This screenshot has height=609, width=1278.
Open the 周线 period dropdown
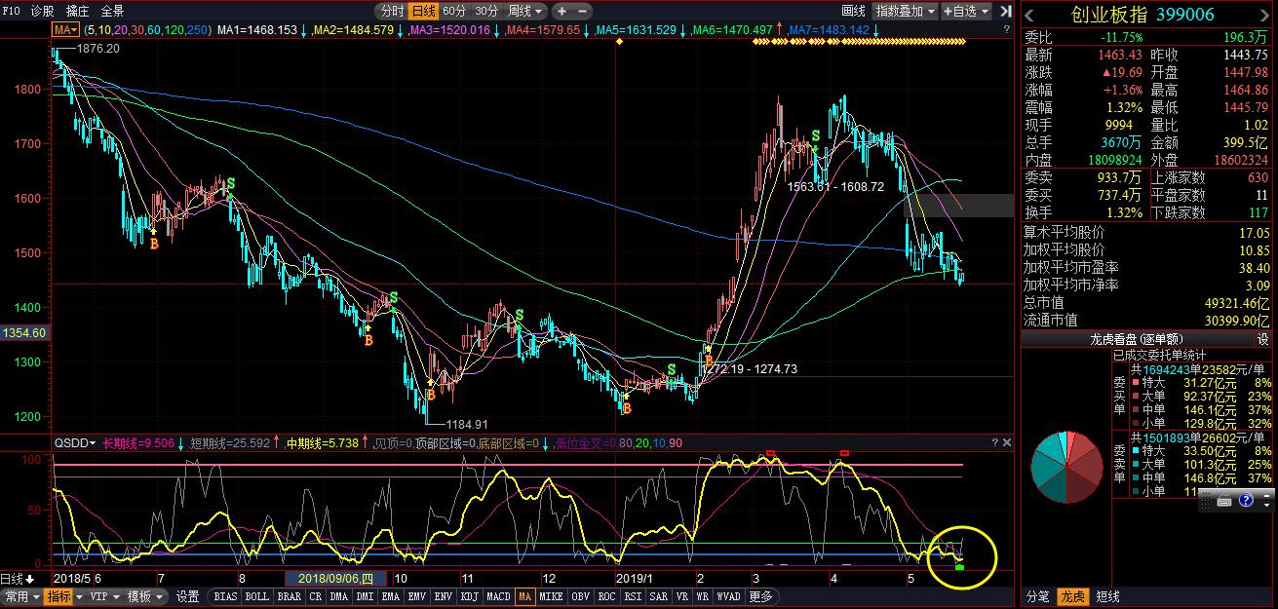click(x=526, y=11)
